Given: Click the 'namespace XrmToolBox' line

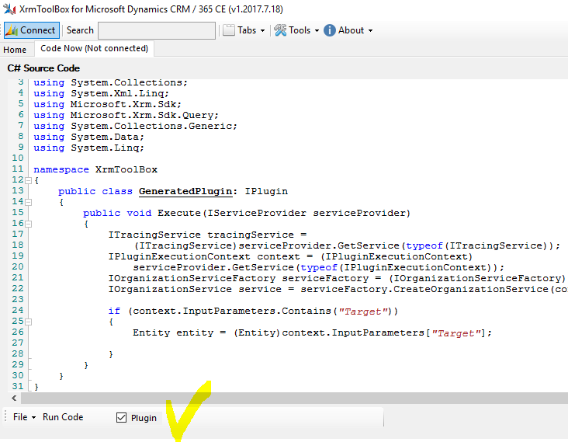Looking at the screenshot, I should (x=95, y=169).
